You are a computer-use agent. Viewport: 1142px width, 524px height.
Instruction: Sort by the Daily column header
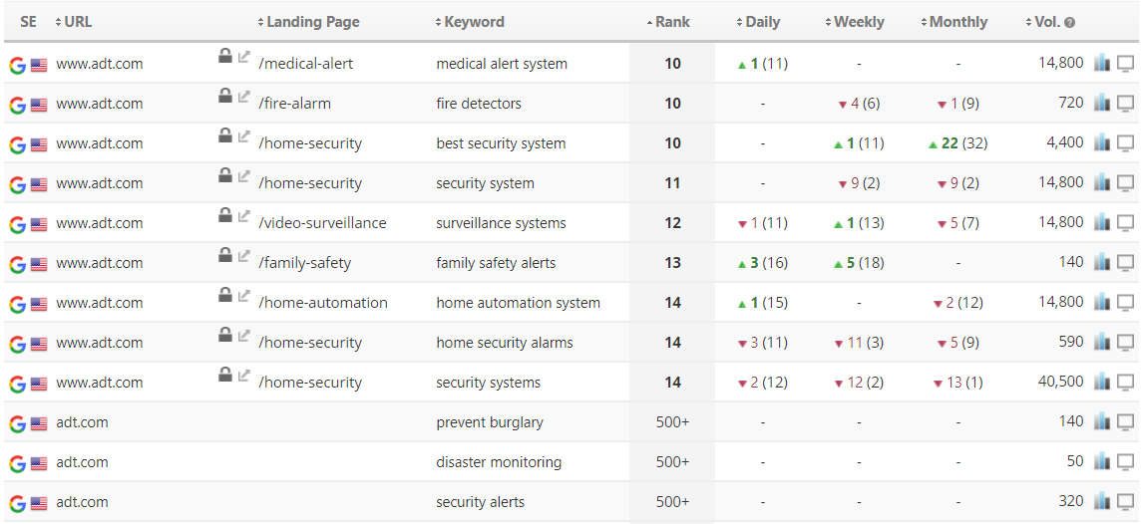coord(762,22)
